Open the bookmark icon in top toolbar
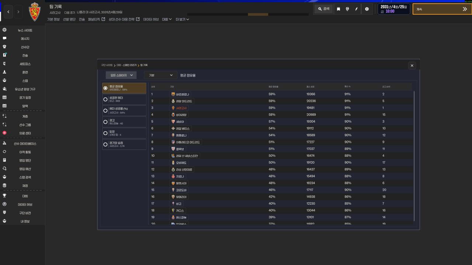 pos(339,9)
